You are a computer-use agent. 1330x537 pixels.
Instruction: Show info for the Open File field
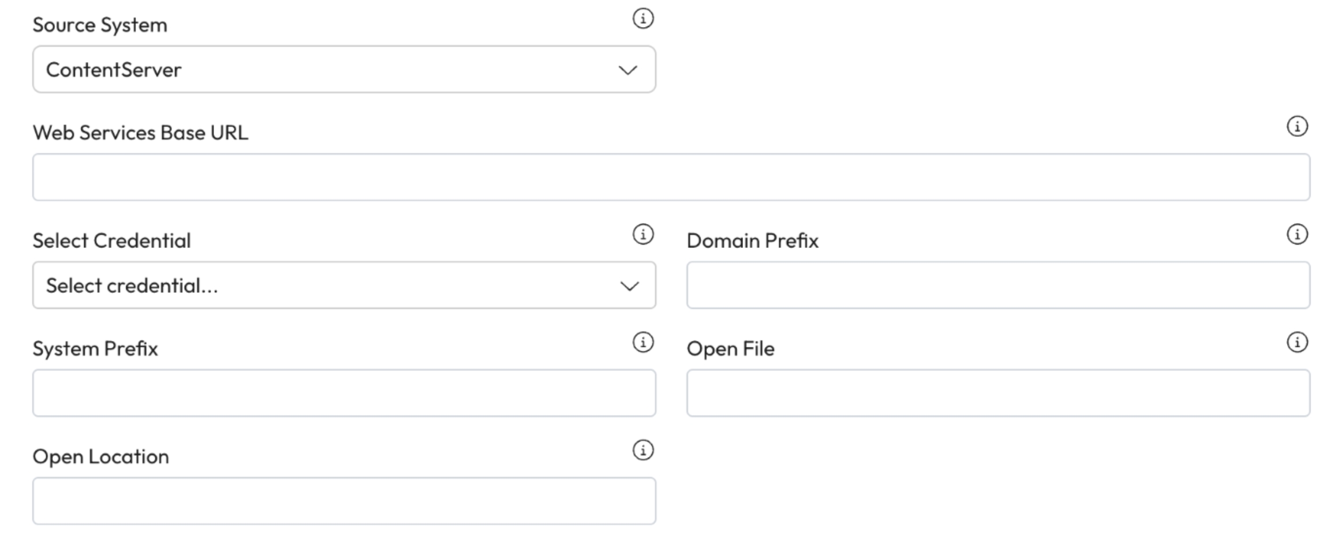coord(1297,342)
